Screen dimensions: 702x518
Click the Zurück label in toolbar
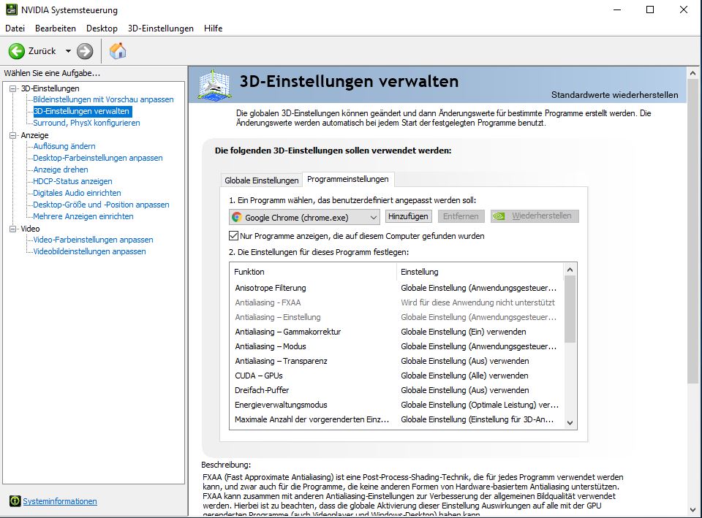click(x=42, y=51)
